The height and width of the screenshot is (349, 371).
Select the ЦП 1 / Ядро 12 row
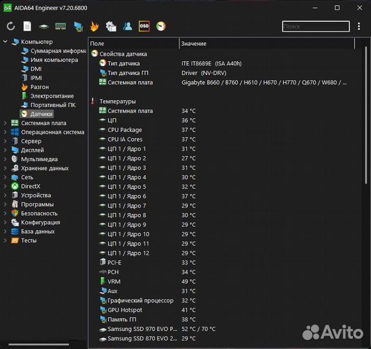(147, 253)
